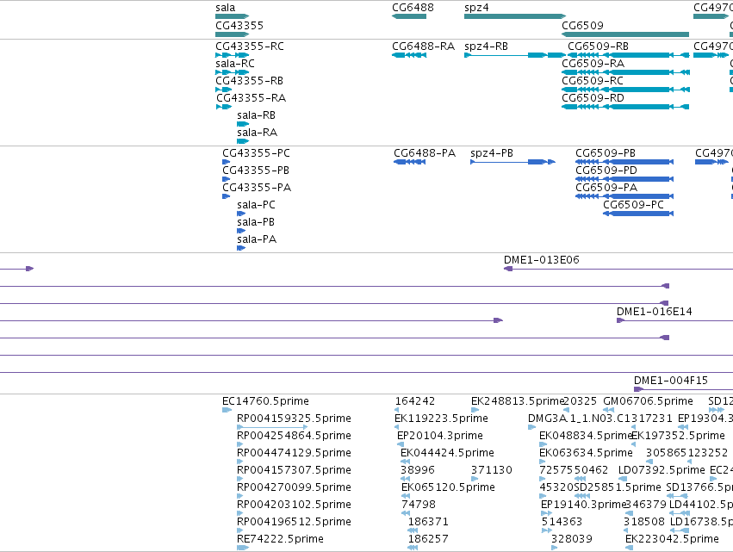Image resolution: width=733 pixels, height=552 pixels.
Task: Select EST EK223042.5prime
Action: (630, 548)
